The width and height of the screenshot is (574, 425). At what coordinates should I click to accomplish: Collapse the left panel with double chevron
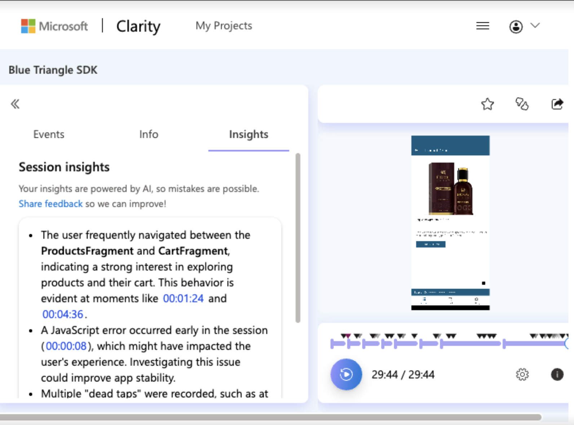tap(15, 104)
